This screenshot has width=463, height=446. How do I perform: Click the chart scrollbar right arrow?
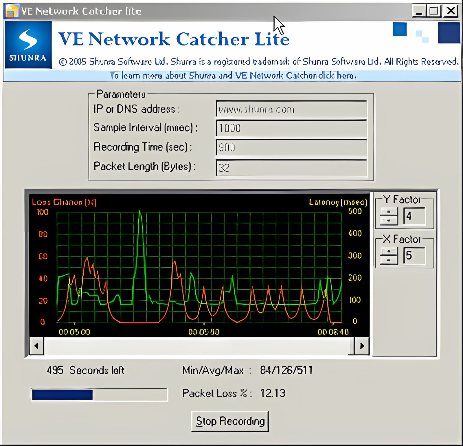tap(362, 346)
